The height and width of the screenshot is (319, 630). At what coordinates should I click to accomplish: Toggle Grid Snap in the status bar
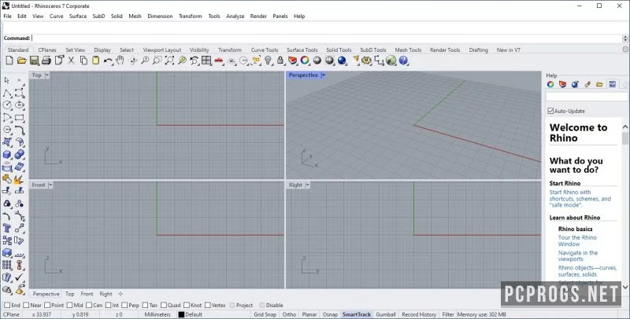(265, 314)
